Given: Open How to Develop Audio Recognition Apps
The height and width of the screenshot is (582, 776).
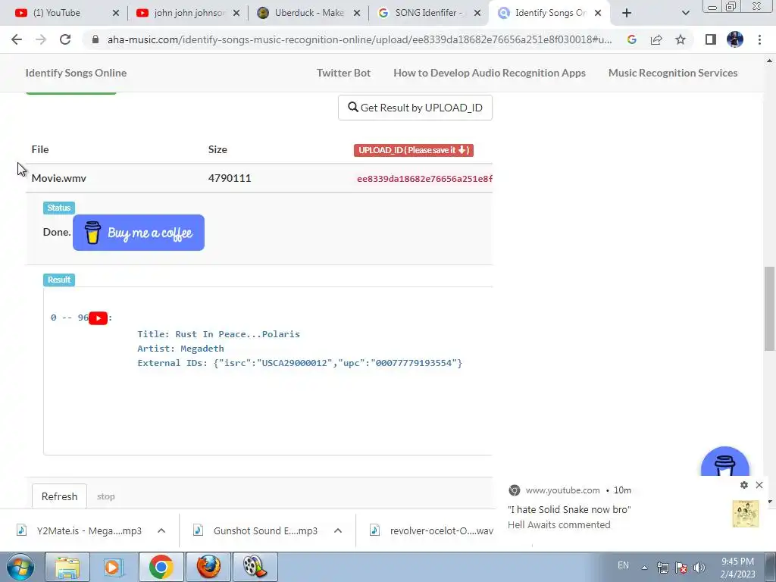Looking at the screenshot, I should (490, 73).
